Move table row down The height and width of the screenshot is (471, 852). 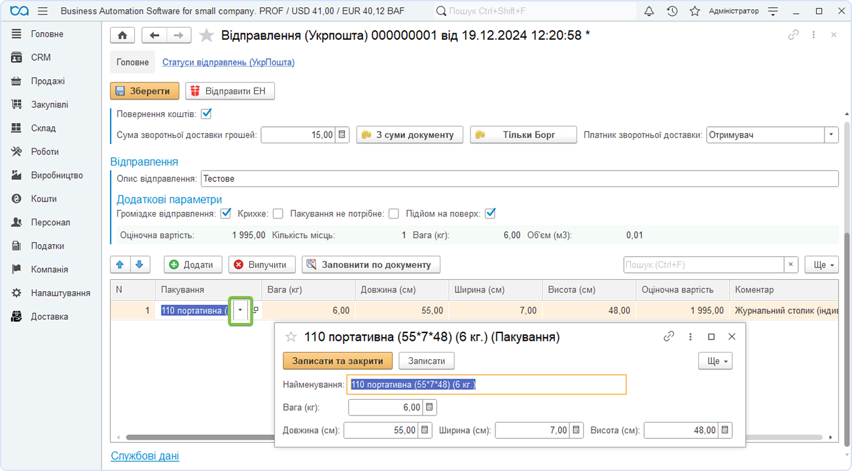click(140, 265)
